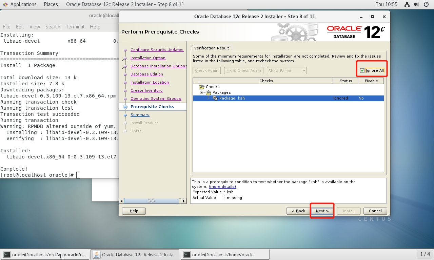Open terminal Help menu
The image size is (434, 260).
(x=95, y=27)
